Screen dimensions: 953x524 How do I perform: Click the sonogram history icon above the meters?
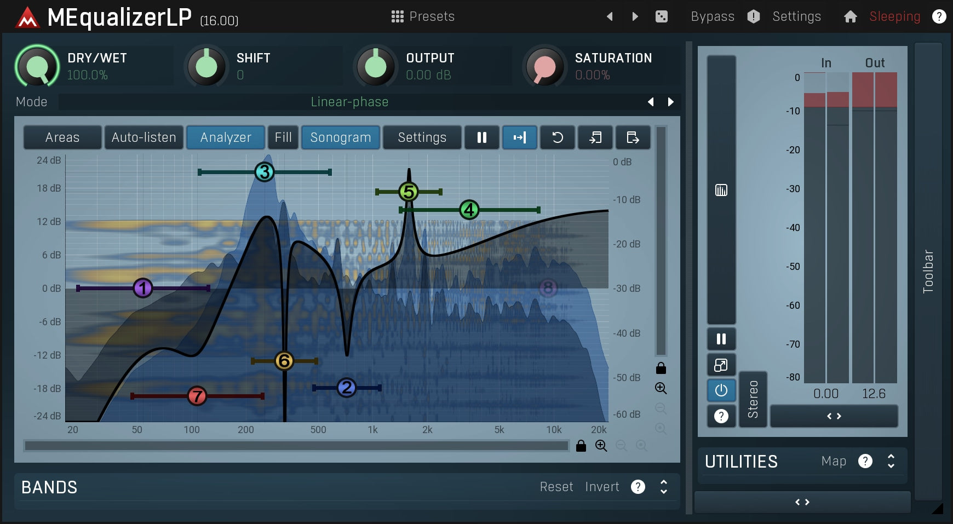[721, 190]
